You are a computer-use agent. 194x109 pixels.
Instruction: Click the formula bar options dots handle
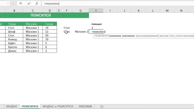pyautogui.click(x=13, y=3)
